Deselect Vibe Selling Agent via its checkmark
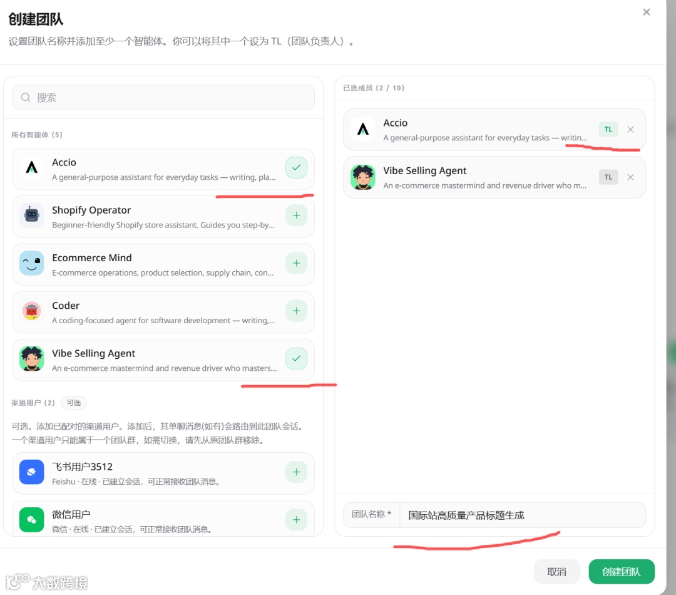 click(296, 358)
